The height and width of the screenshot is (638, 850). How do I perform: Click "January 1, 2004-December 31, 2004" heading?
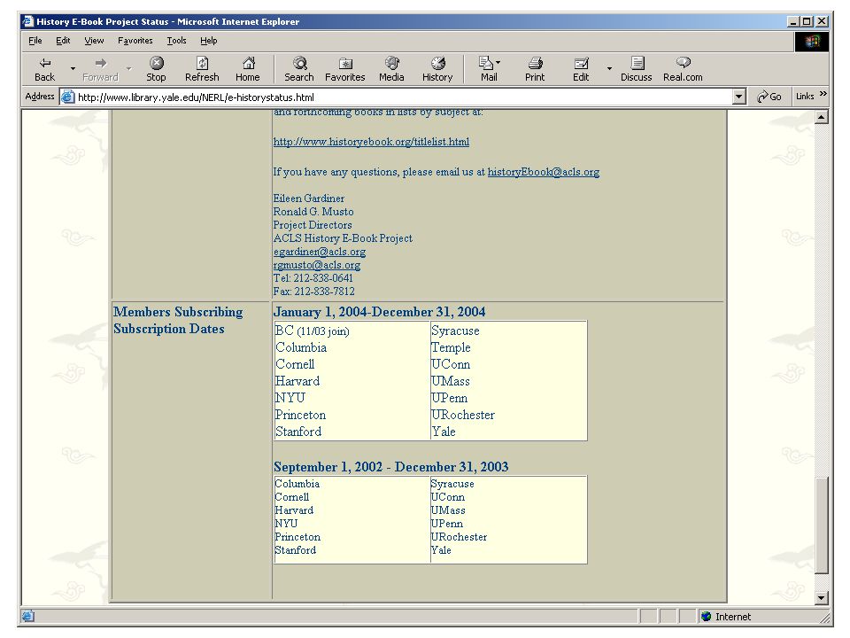pos(380,312)
